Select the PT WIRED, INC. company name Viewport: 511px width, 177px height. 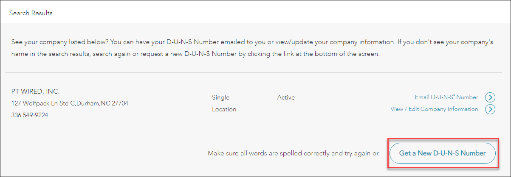pyautogui.click(x=35, y=91)
